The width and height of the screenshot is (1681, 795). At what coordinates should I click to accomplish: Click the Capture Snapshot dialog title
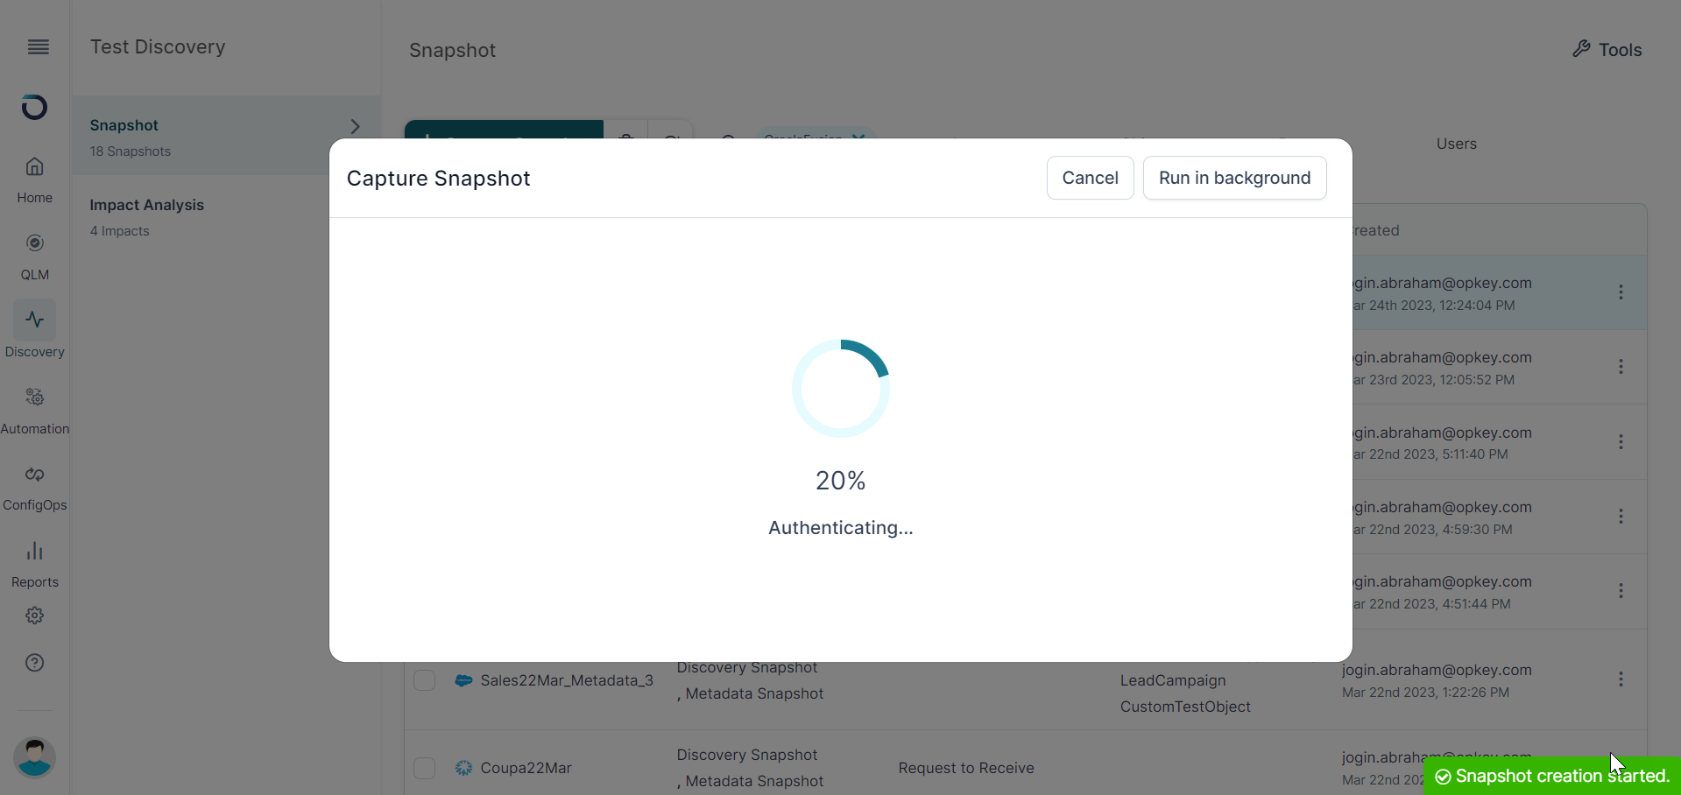tap(438, 179)
